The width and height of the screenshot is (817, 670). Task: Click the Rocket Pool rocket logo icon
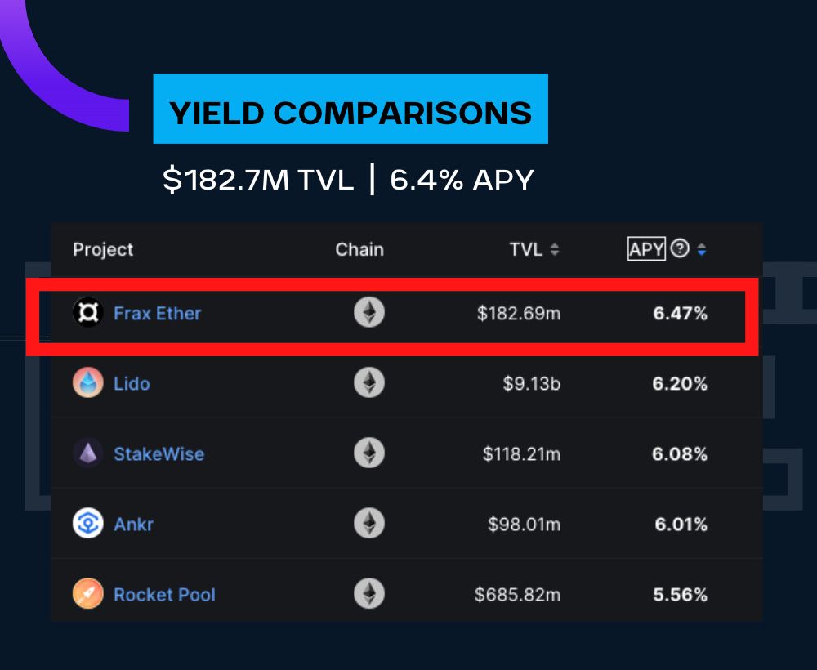tap(87, 594)
